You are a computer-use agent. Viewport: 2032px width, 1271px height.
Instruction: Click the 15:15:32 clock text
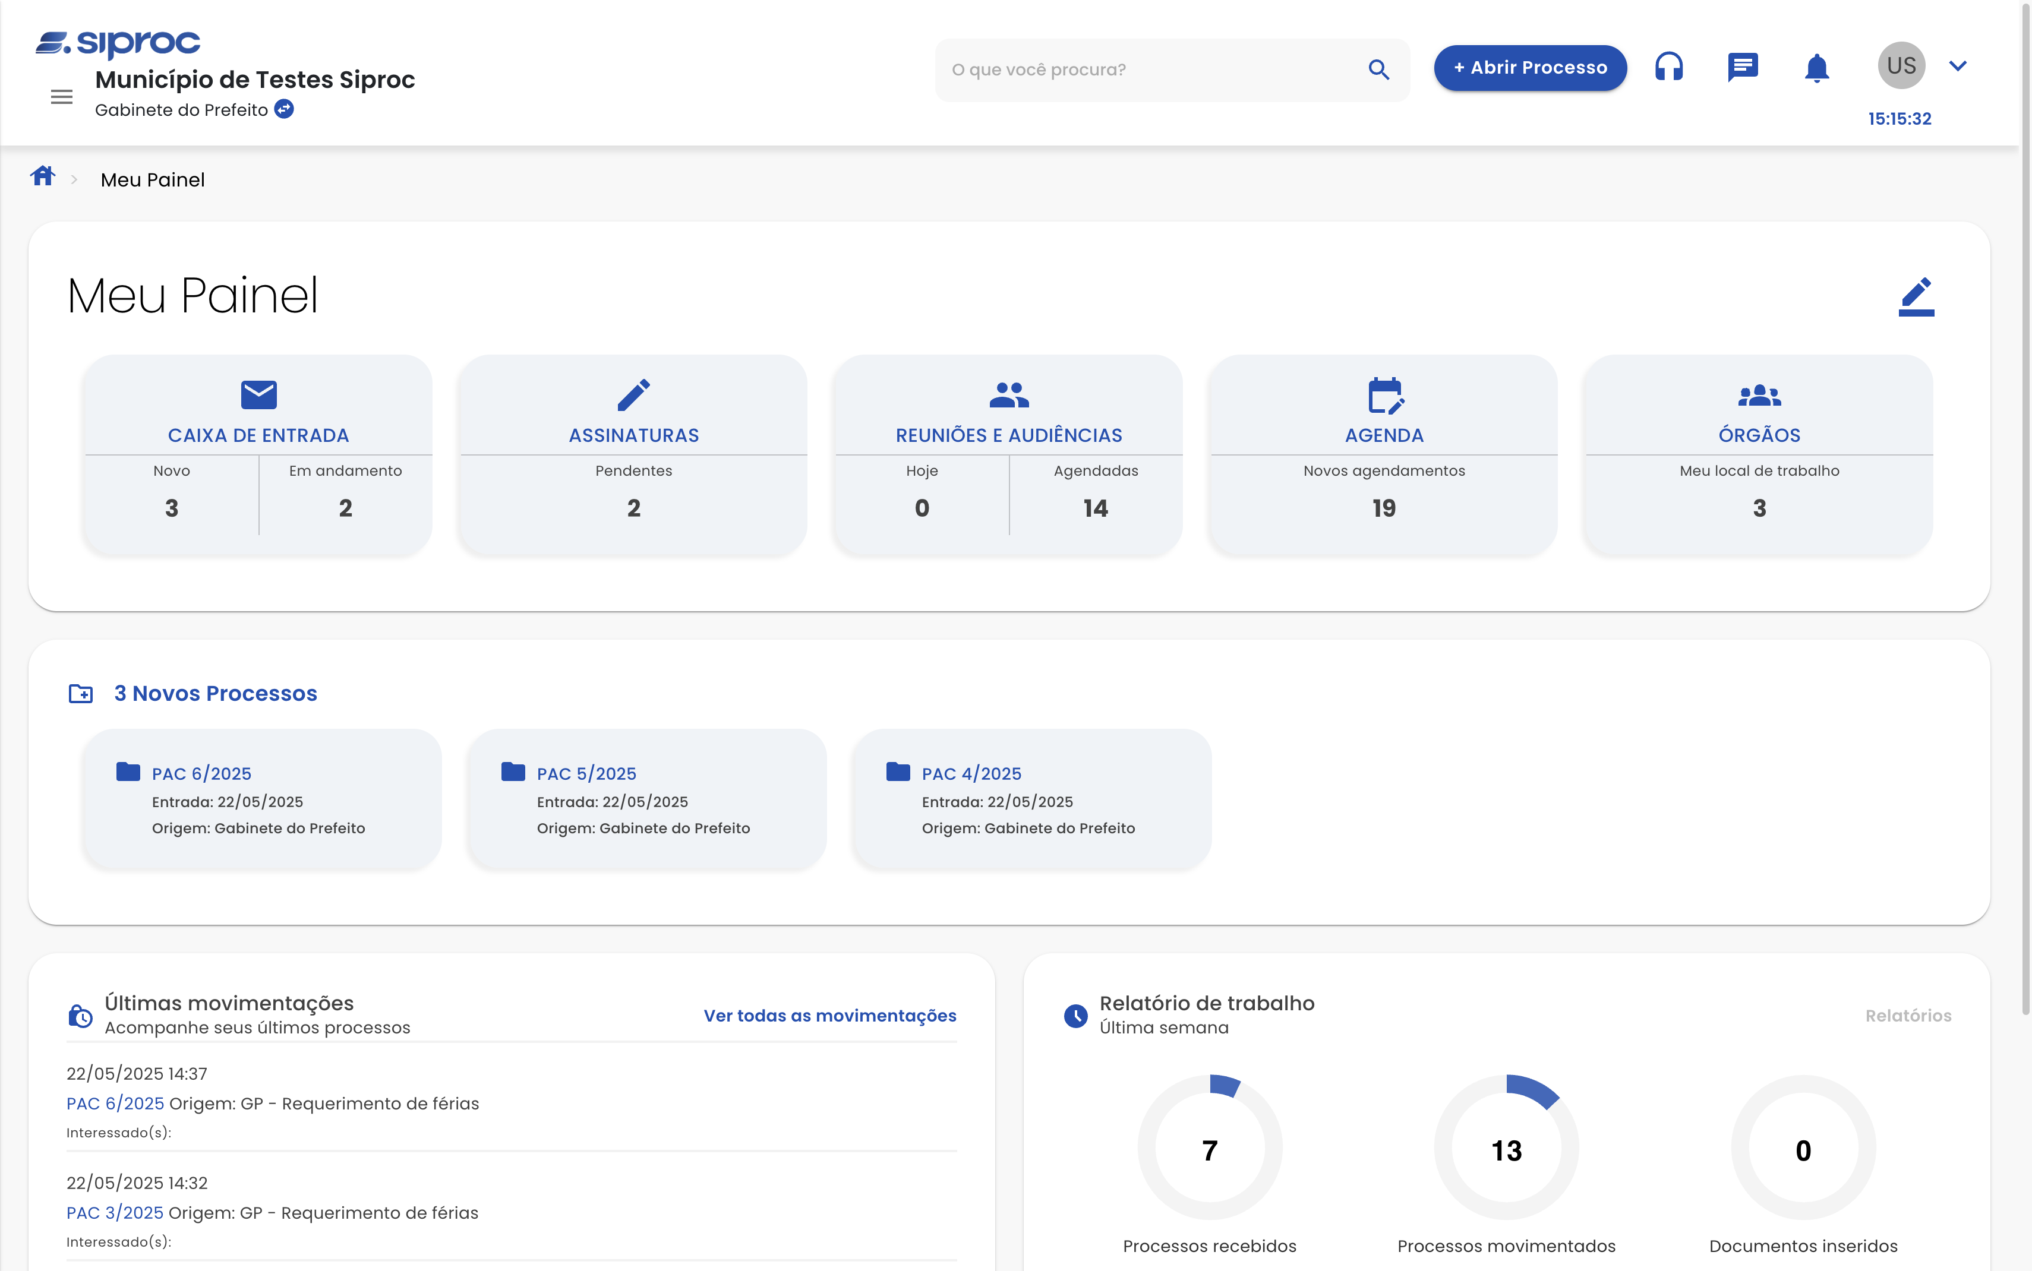point(1900,119)
